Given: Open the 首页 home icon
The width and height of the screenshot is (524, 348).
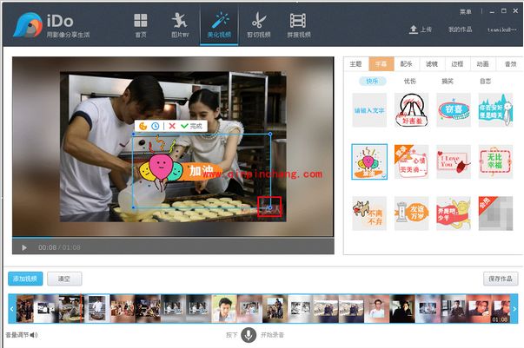Looking at the screenshot, I should point(141,23).
